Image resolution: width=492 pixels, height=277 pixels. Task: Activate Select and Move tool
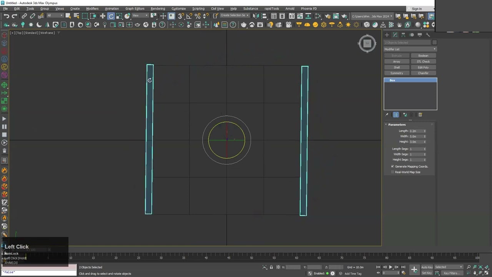[x=103, y=16]
